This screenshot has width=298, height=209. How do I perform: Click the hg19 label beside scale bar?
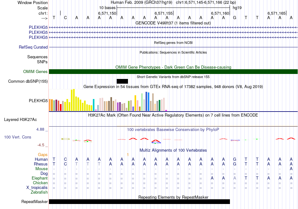coord(237,8)
